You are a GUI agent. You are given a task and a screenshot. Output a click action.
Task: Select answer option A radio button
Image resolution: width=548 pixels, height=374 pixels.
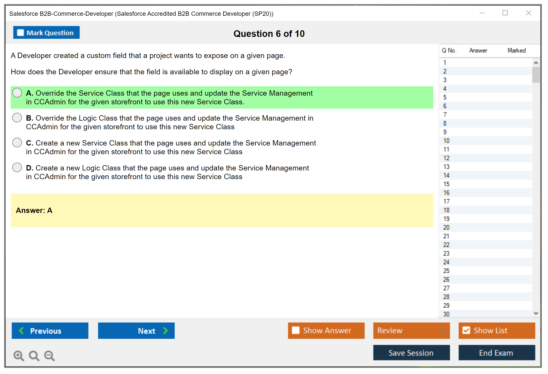(x=17, y=93)
